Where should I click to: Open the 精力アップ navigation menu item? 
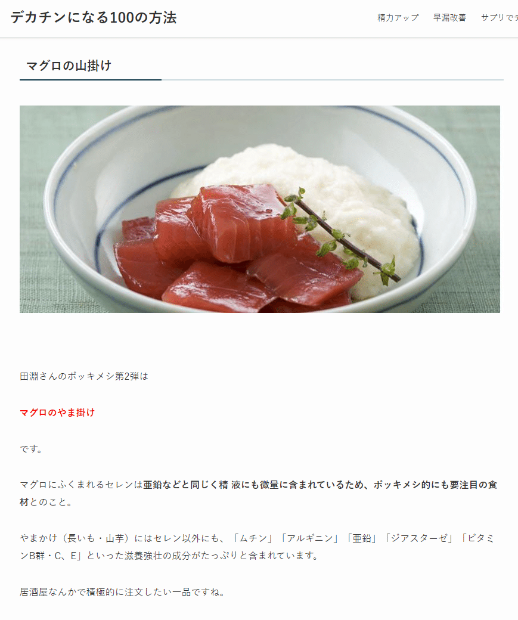(398, 18)
